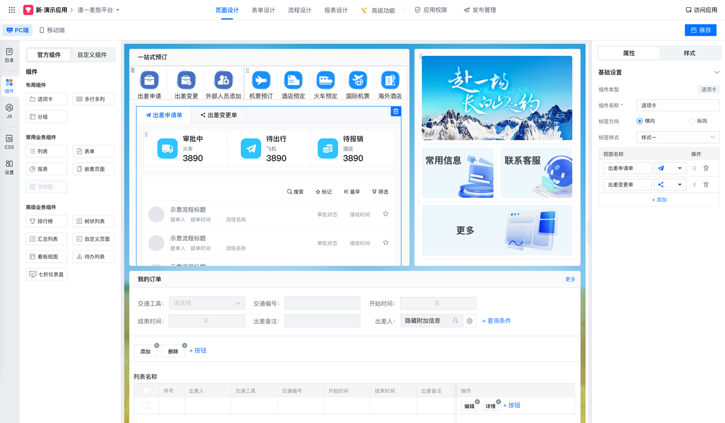
Task: Open the CSS panel in left sidebar
Action: point(9,142)
